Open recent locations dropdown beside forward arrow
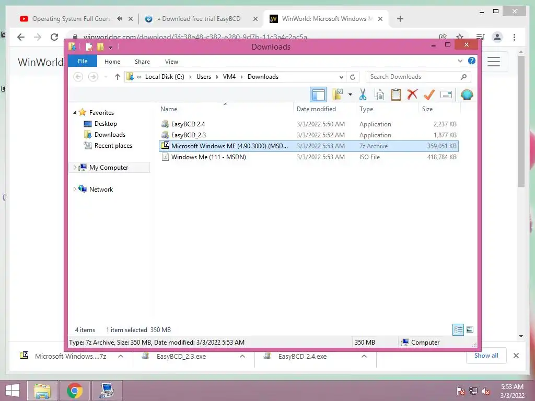Viewport: 535px width, 401px height. pyautogui.click(x=106, y=77)
